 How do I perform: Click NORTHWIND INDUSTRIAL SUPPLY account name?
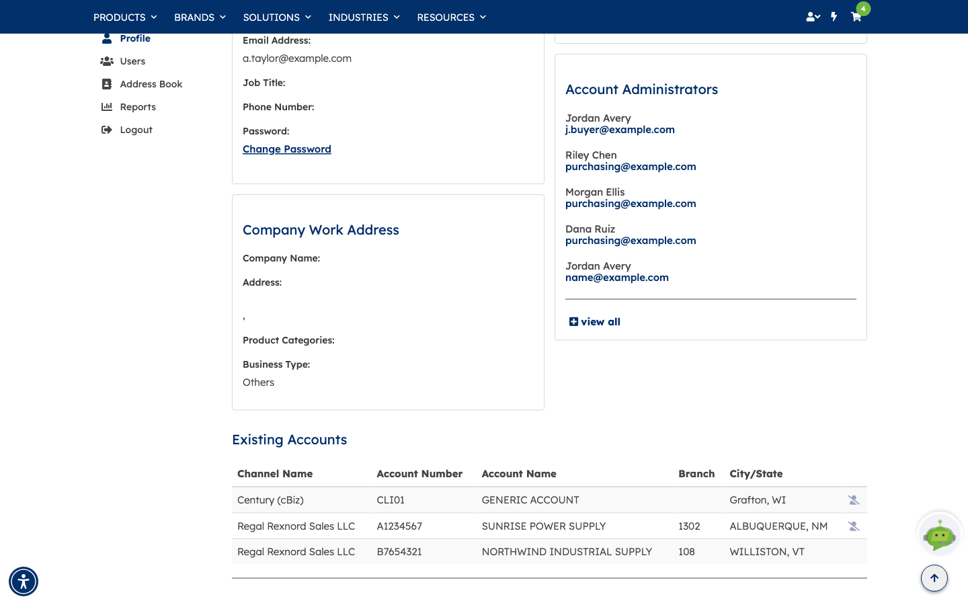pyautogui.click(x=567, y=552)
